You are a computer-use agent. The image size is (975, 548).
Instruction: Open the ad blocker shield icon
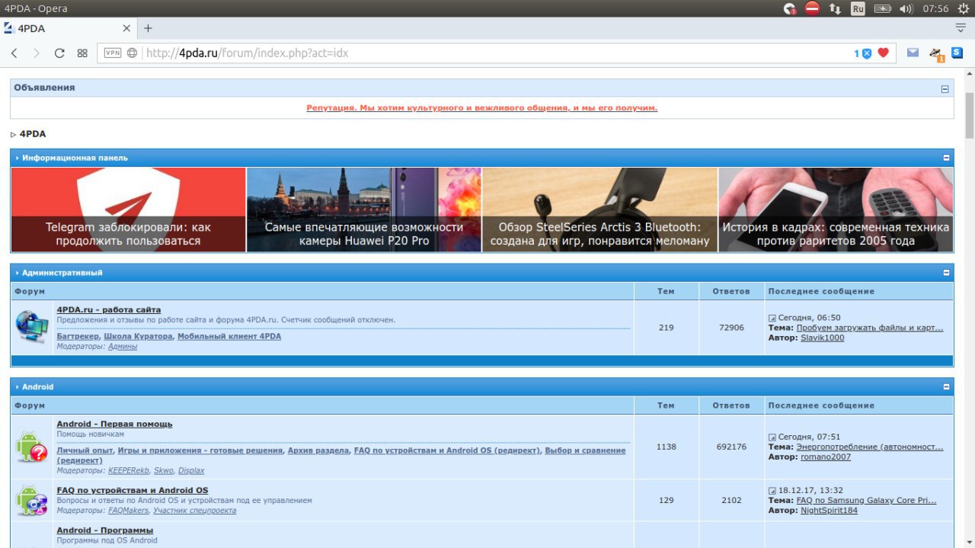pyautogui.click(x=866, y=53)
